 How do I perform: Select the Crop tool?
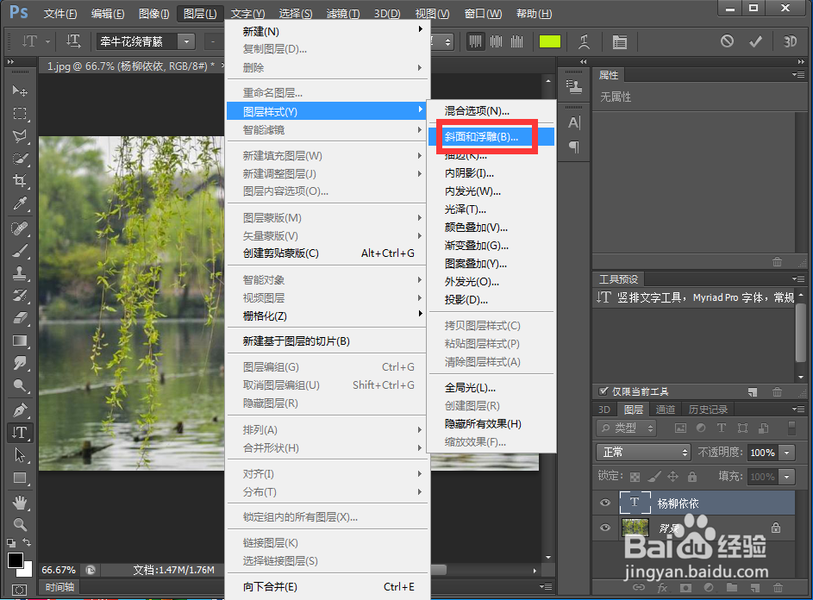coord(19,181)
